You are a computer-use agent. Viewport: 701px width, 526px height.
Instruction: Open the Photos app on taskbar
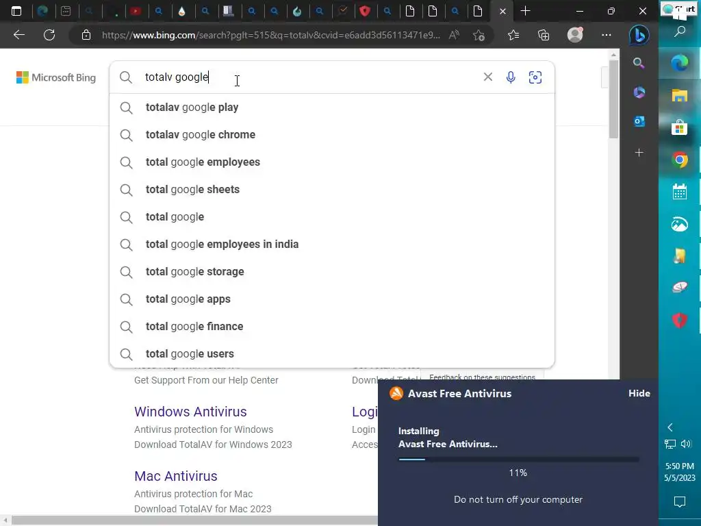(x=680, y=224)
